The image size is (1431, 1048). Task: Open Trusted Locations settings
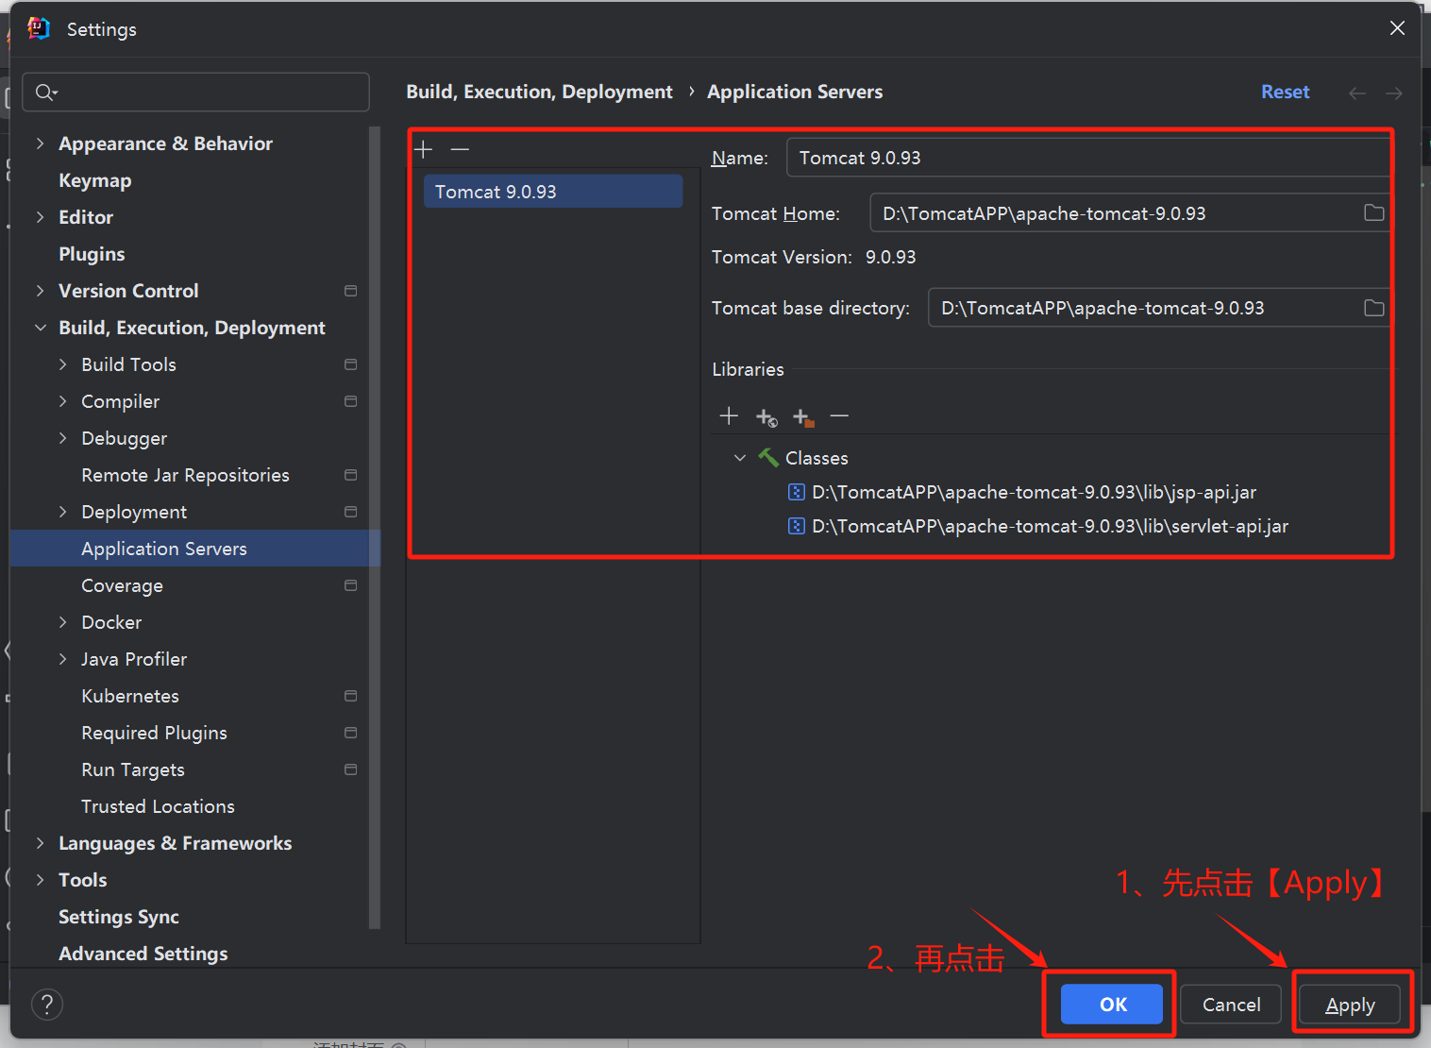coord(158,806)
